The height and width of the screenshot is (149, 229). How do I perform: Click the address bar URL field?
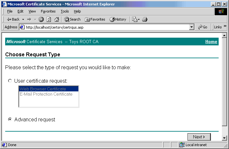107,27
